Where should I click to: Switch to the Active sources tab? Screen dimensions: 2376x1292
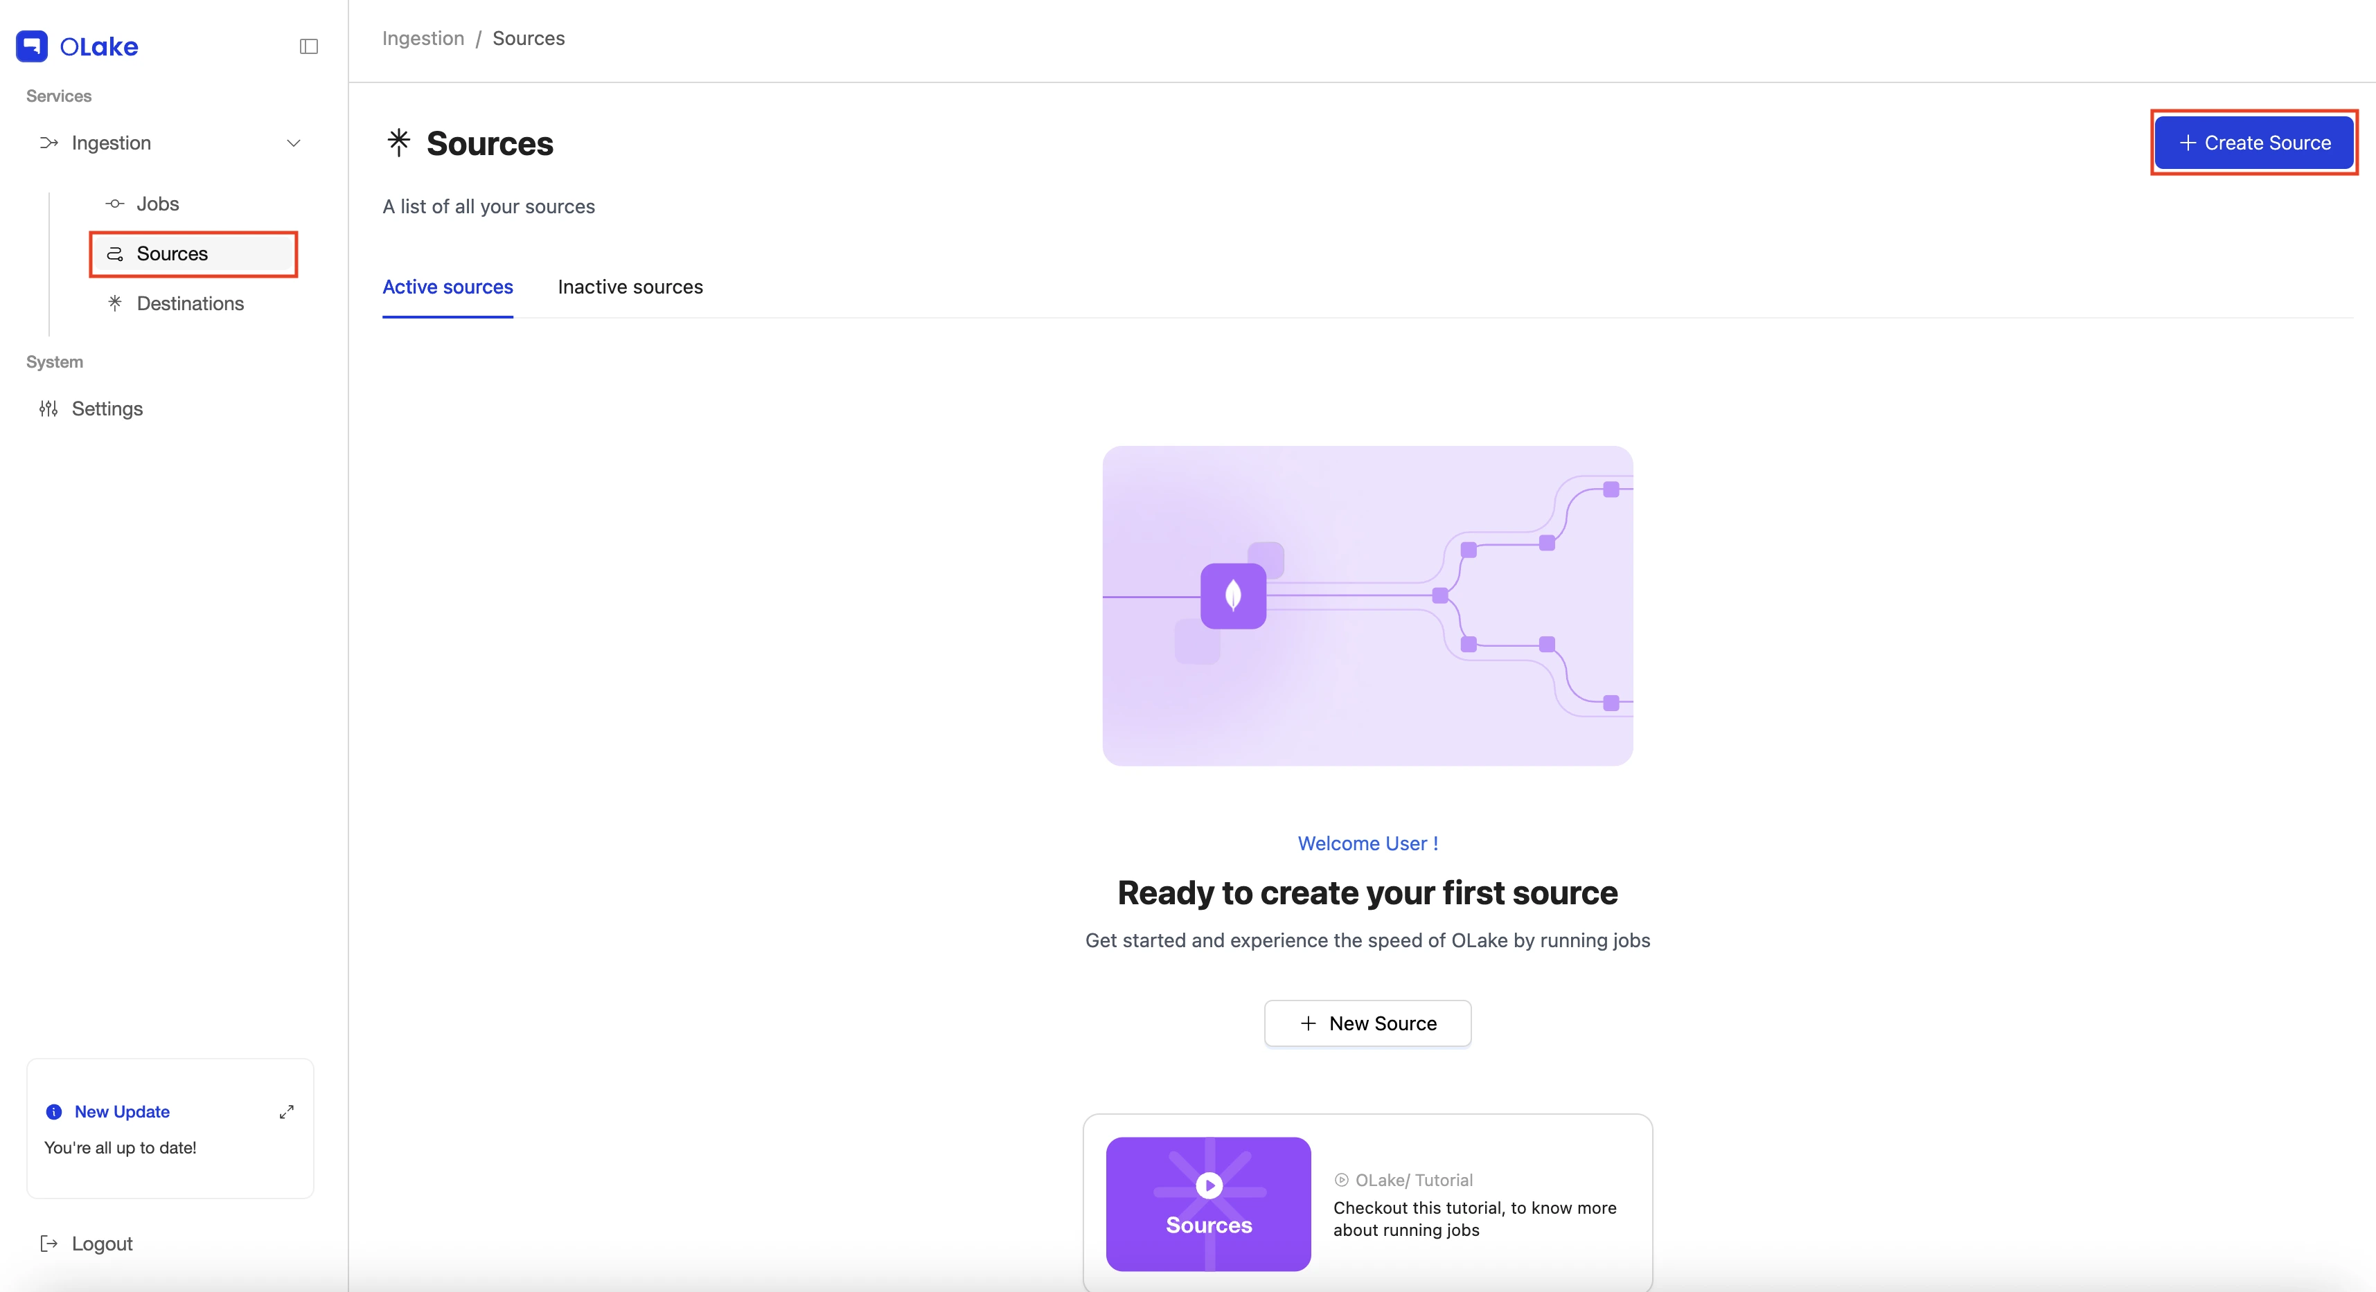[x=447, y=287]
